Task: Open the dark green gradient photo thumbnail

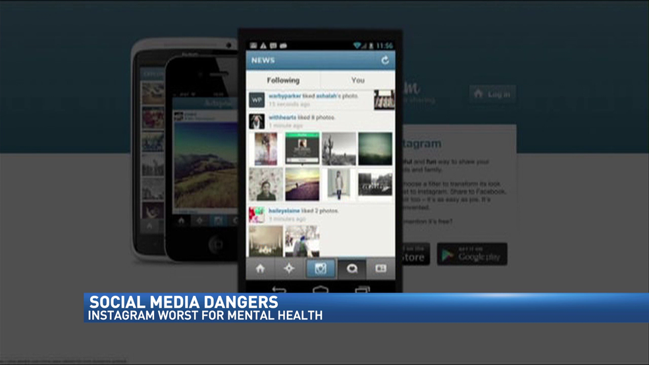Action: 375,149
